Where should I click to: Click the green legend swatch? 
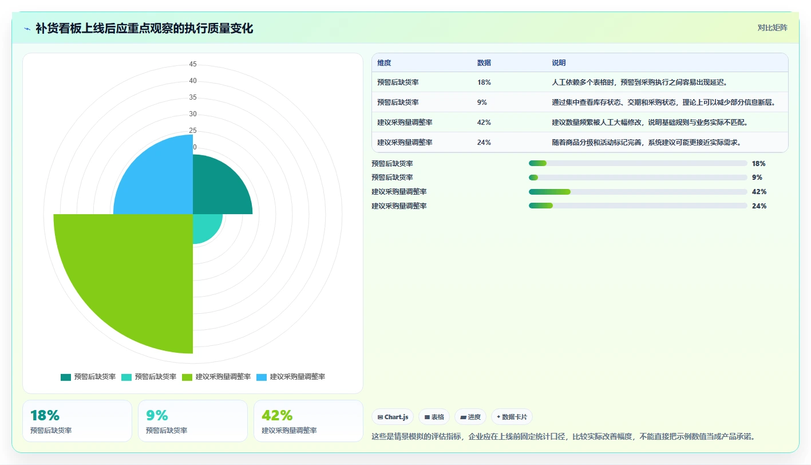[187, 377]
